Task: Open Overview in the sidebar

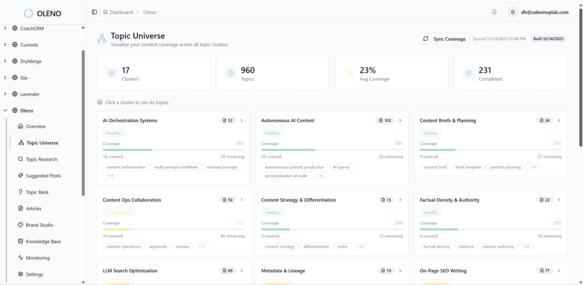Action: coord(36,126)
